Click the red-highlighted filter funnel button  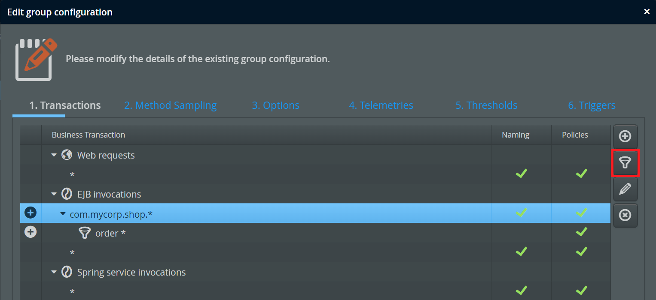[625, 163]
